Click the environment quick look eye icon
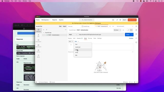Screen dimensions: 164x92 coord(136,26)
